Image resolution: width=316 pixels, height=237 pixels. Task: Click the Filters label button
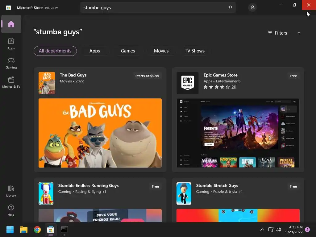[277, 33]
